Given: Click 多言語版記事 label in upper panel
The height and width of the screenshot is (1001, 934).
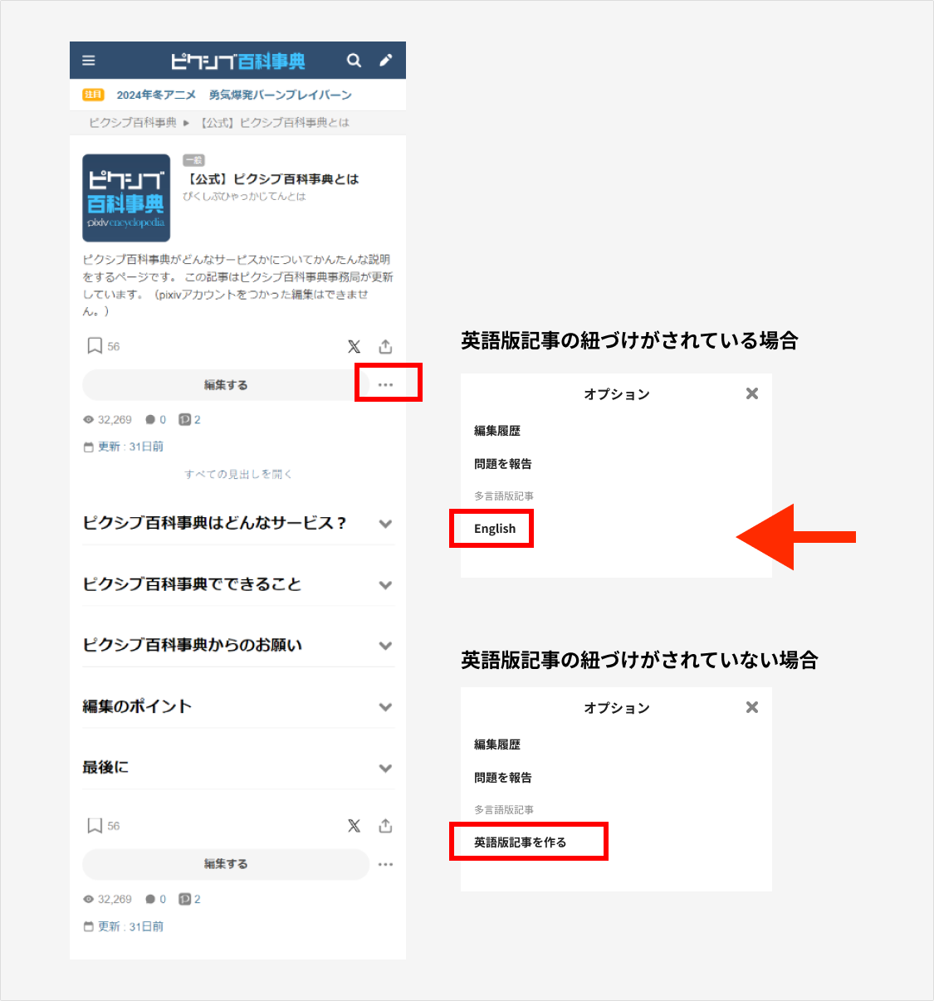Looking at the screenshot, I should (504, 496).
